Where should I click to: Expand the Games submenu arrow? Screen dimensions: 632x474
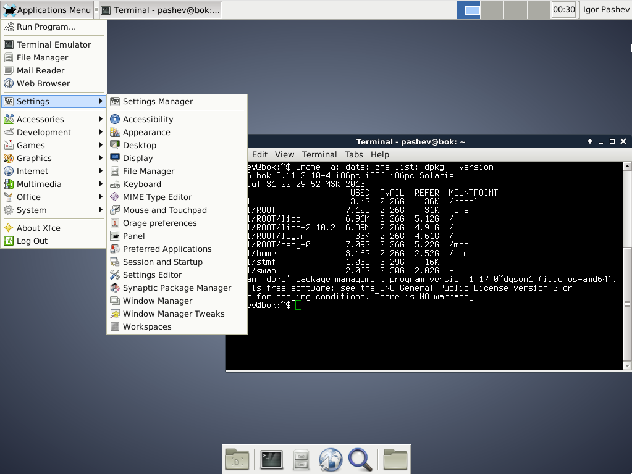click(x=100, y=145)
